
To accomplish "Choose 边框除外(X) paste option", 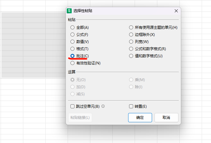I will tap(131, 35).
